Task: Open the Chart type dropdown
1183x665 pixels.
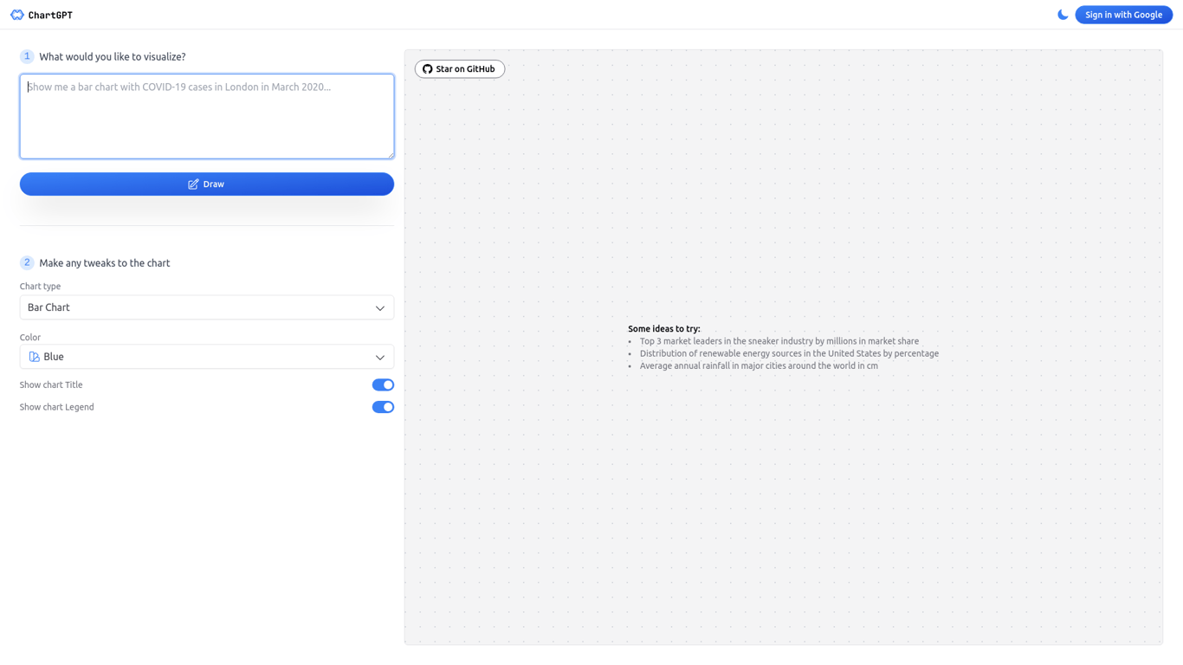Action: [x=206, y=307]
